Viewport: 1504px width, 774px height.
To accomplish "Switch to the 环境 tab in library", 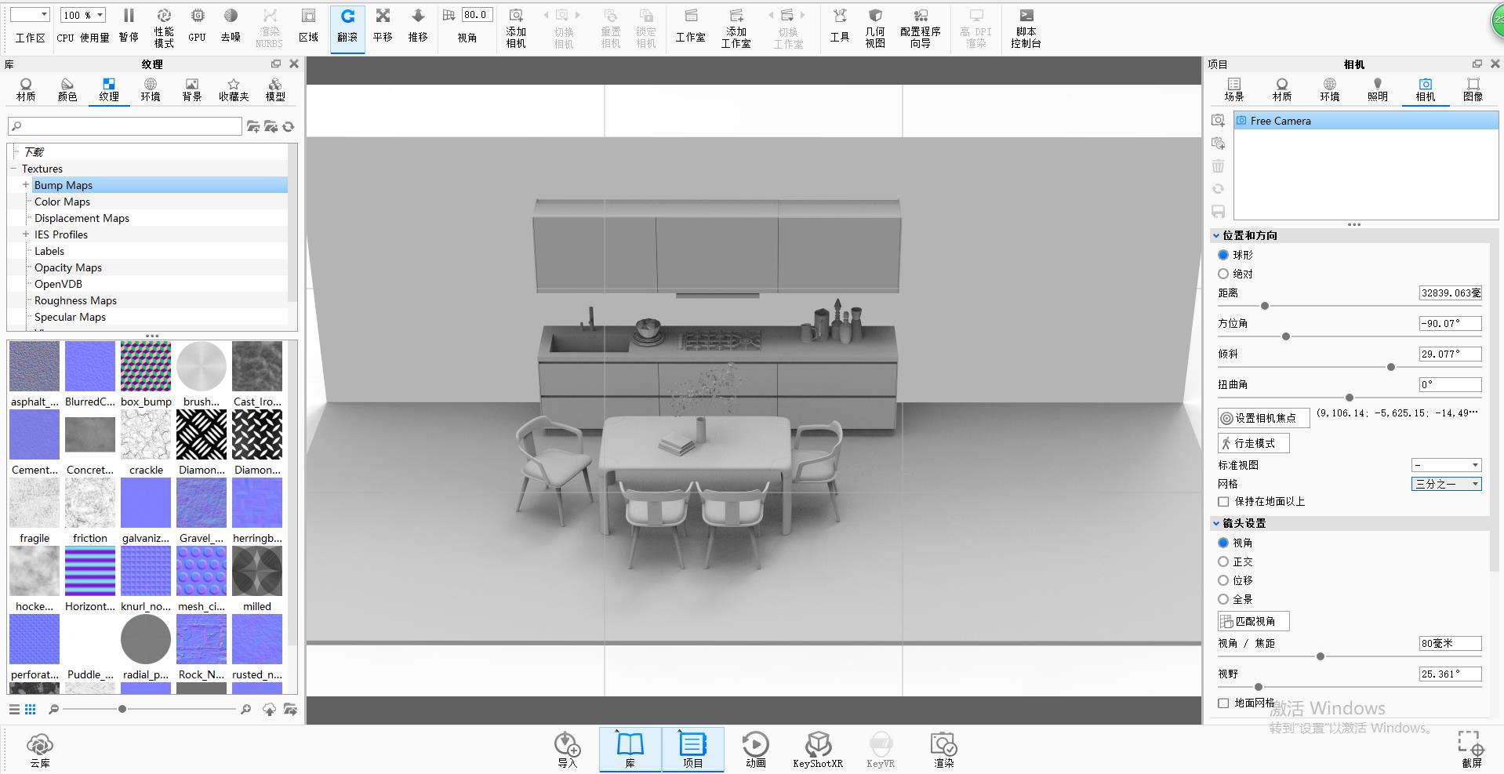I will tap(150, 88).
